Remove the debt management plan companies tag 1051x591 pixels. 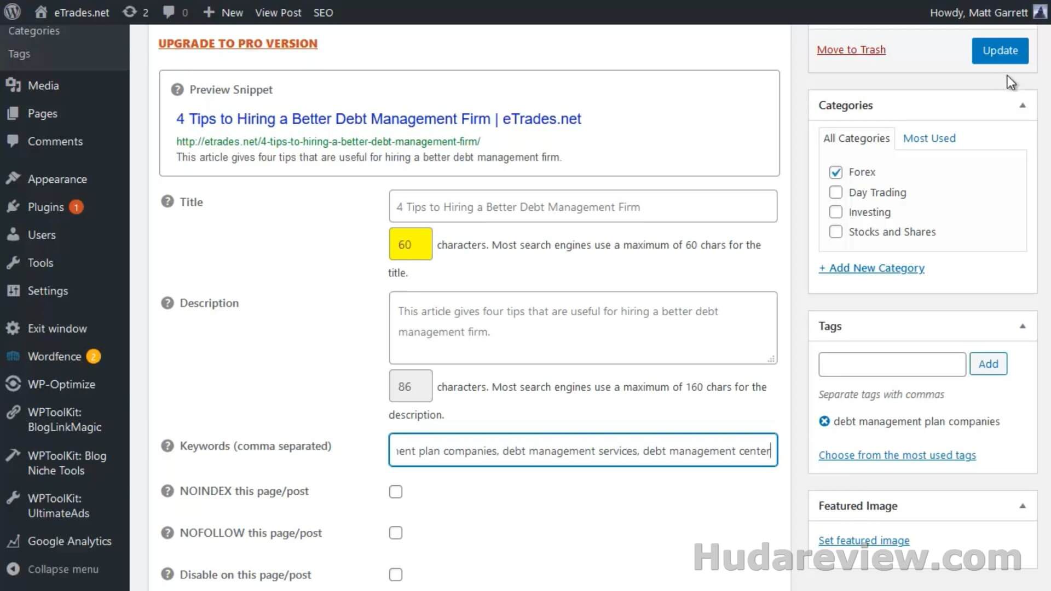pos(824,421)
